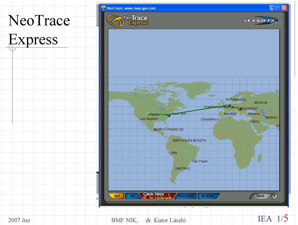The width and height of the screenshot is (298, 225).
Task: Select the New York trace node marker
Action: [x=169, y=115]
